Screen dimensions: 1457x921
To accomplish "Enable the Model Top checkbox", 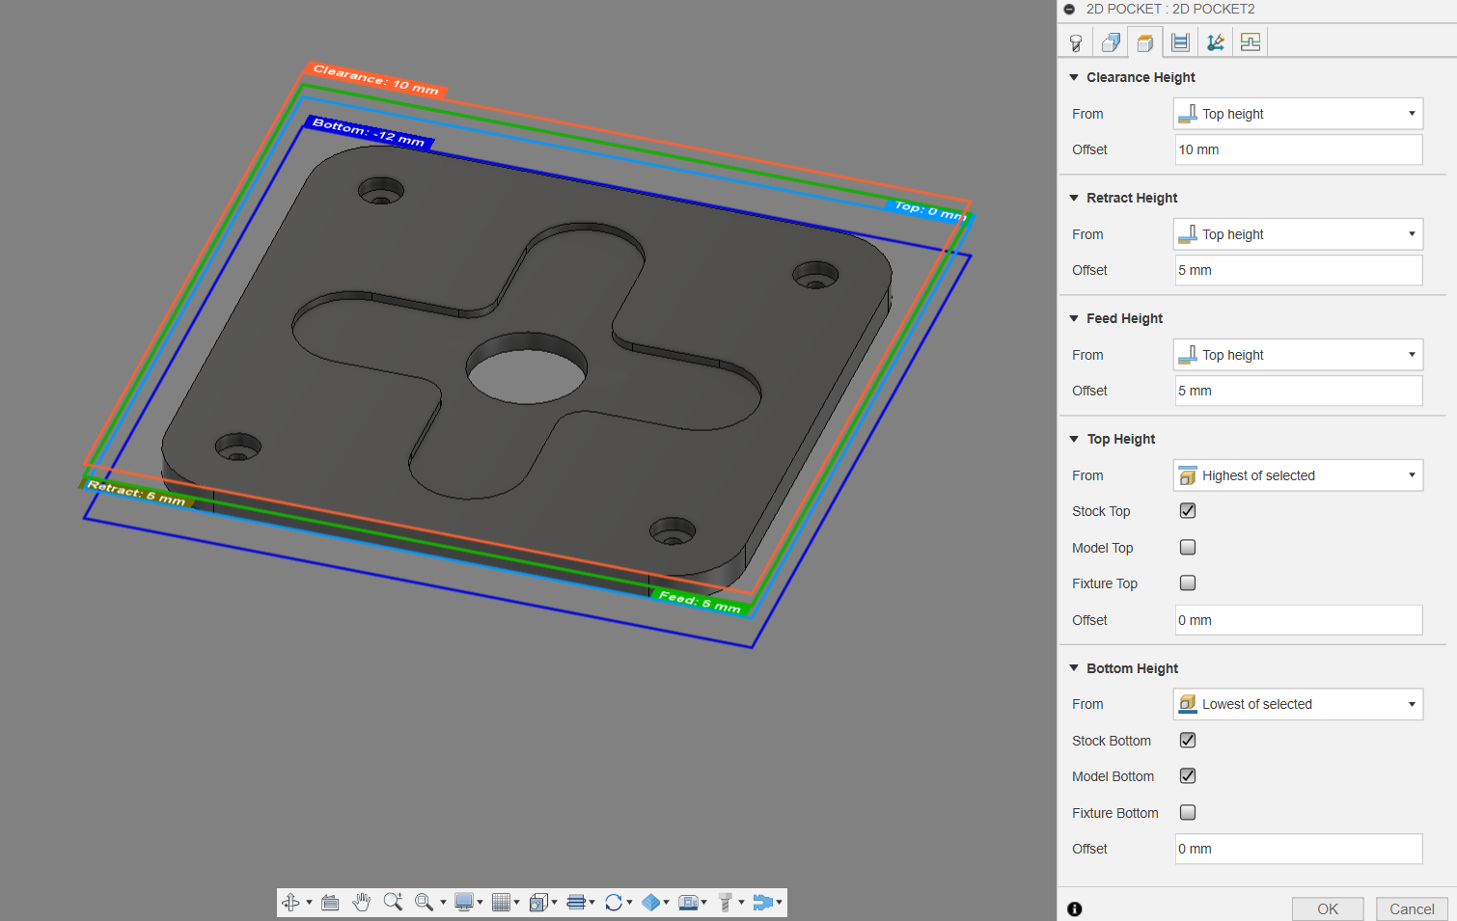I will pos(1188,548).
